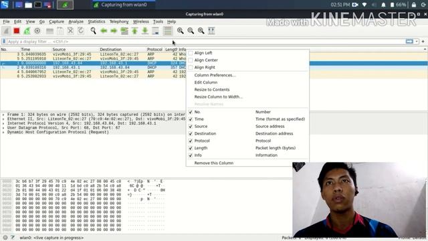Jump to the first packet
The image size is (428, 241).
tap(134, 31)
